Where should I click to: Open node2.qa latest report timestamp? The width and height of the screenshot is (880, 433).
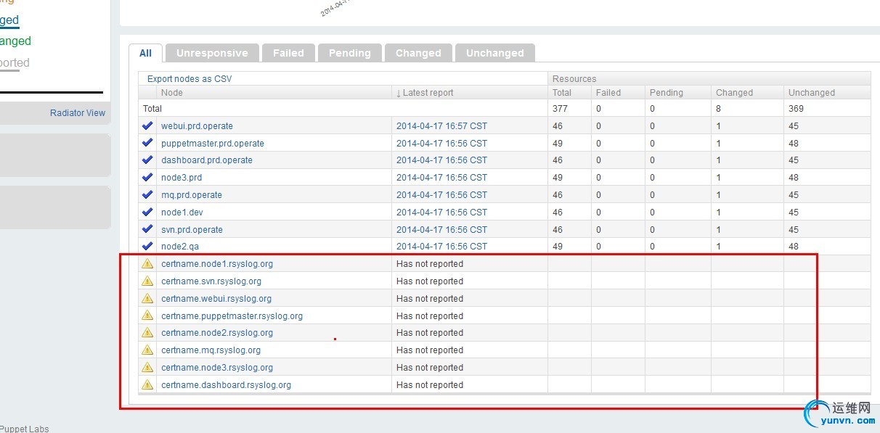point(441,247)
